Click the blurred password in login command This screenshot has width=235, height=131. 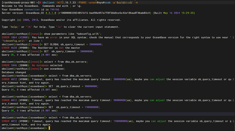tap(124, 2)
